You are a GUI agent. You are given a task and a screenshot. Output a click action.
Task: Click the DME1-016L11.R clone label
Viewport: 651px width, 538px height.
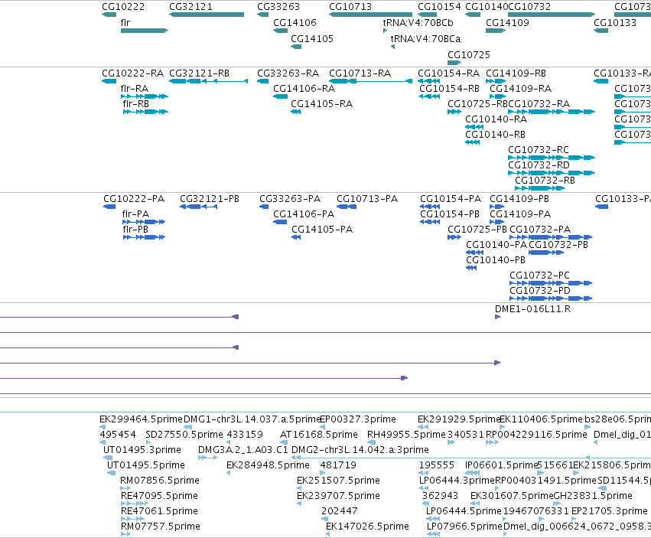coord(532,309)
